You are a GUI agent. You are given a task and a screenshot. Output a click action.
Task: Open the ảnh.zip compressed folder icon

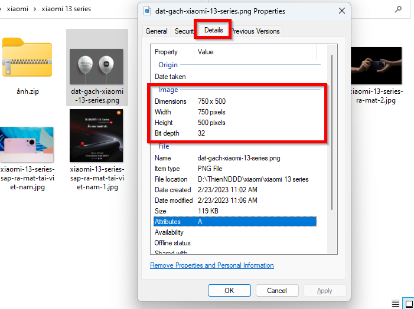[27, 57]
